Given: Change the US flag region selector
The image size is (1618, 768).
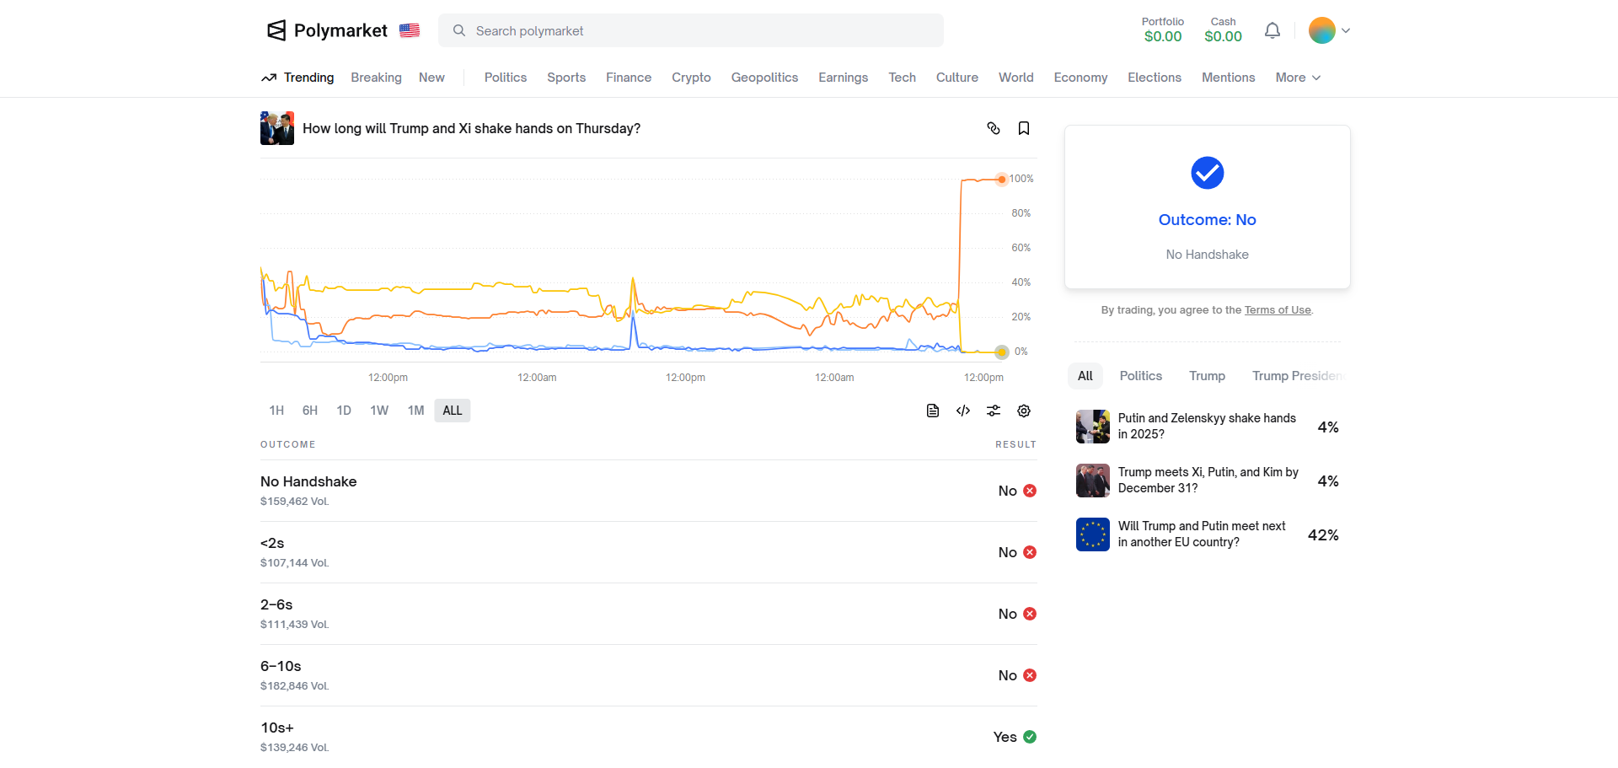Looking at the screenshot, I should (x=410, y=31).
